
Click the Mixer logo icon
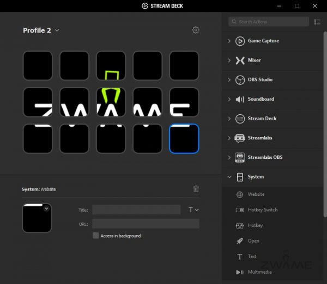(x=240, y=60)
